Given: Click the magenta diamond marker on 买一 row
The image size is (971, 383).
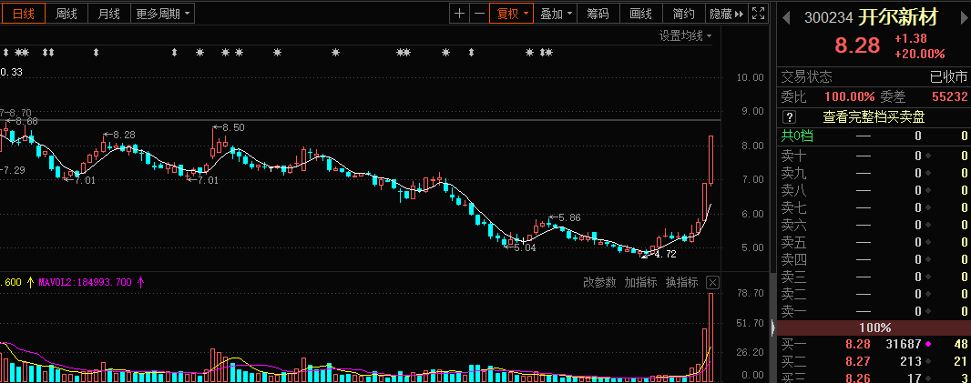Looking at the screenshot, I should pyautogui.click(x=928, y=344).
